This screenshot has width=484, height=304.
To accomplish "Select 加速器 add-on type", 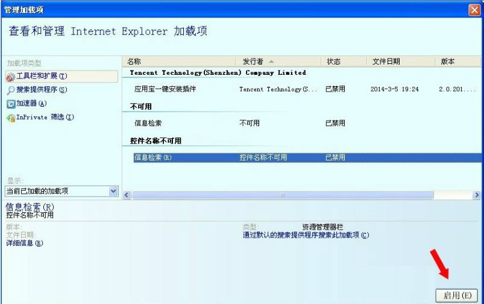I will (x=31, y=104).
